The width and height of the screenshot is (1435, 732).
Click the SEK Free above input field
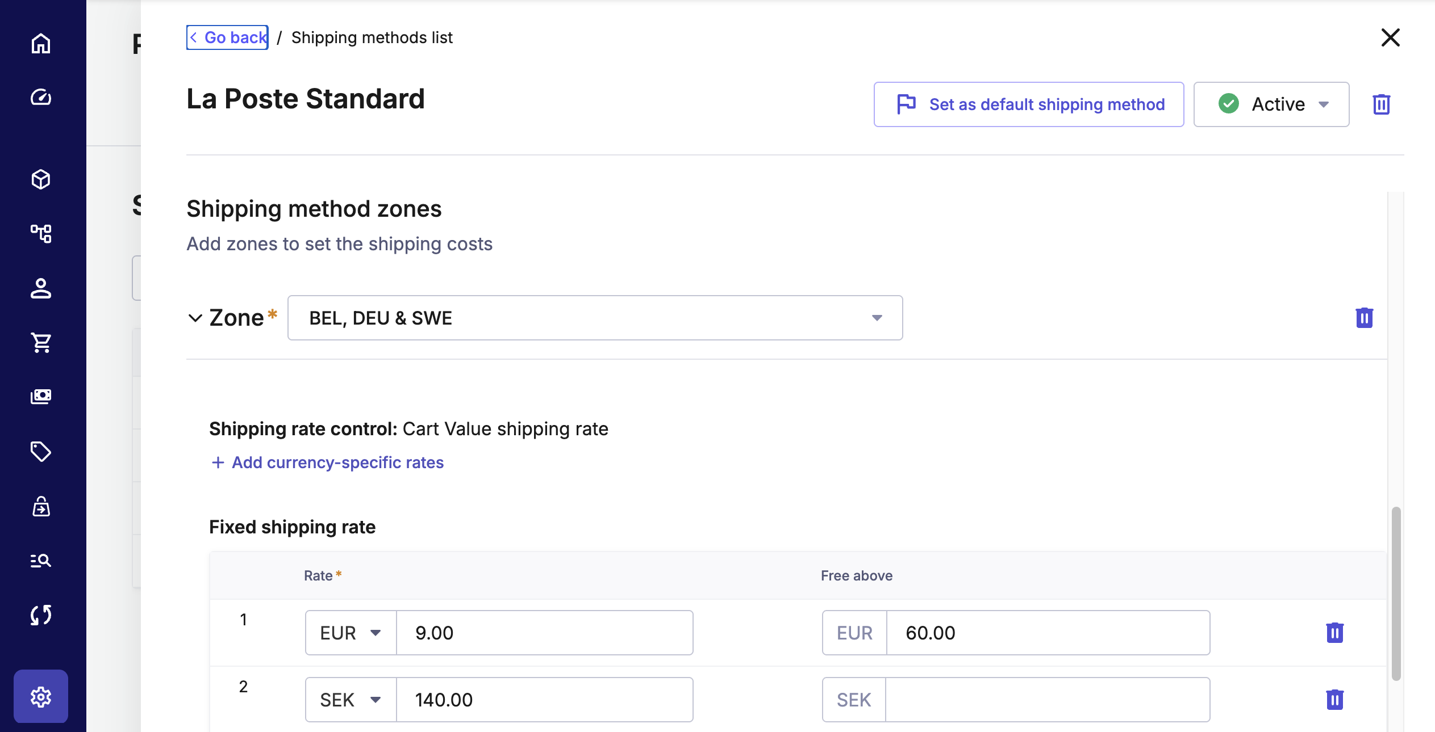point(1047,700)
